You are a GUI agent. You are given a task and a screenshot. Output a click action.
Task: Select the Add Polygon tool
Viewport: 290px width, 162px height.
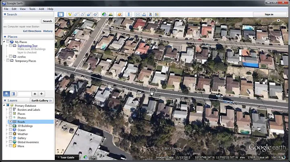tap(76, 14)
